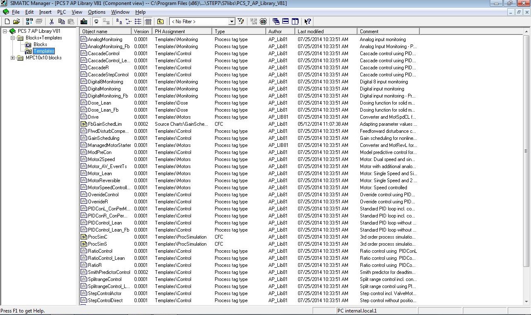
Task: Click the Open project folder icon
Action: click(x=17, y=22)
